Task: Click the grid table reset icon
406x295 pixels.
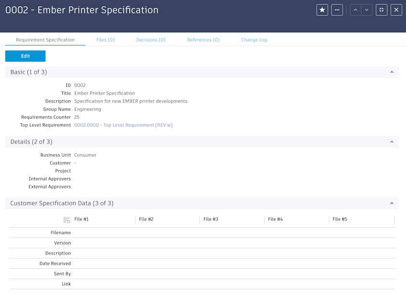Action: 66,220
